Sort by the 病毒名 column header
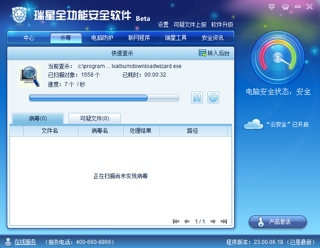Screen dimensions: 320x248 pos(101,131)
